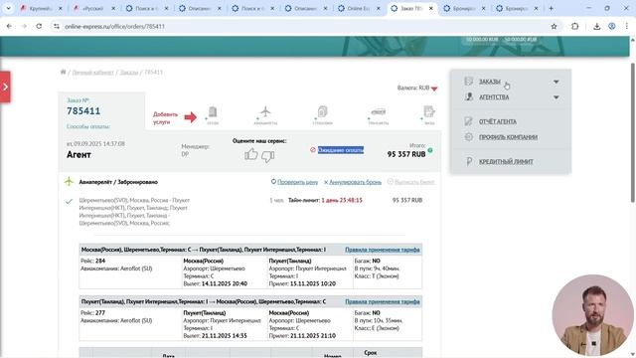
Task: Add air tickets via plane icon
Action: (x=265, y=115)
